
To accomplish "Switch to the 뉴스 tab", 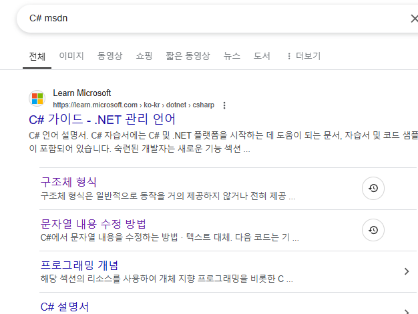I will pyautogui.click(x=232, y=56).
